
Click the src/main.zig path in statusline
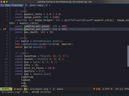click(39, 89)
